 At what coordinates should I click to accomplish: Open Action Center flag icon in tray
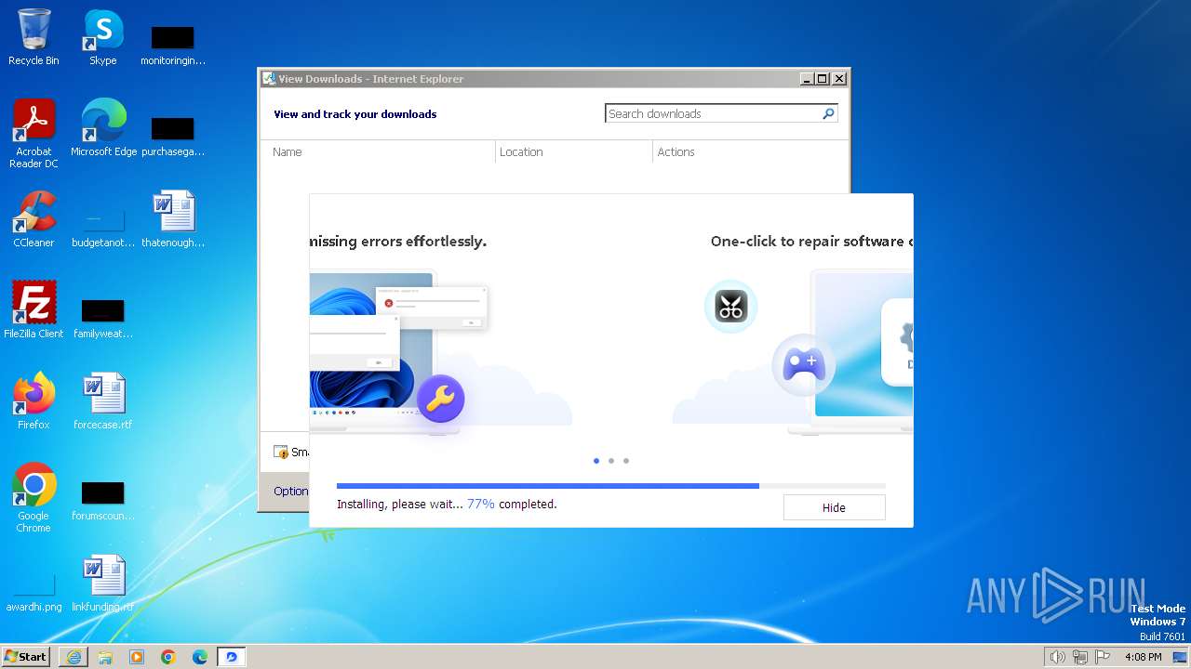(1103, 657)
